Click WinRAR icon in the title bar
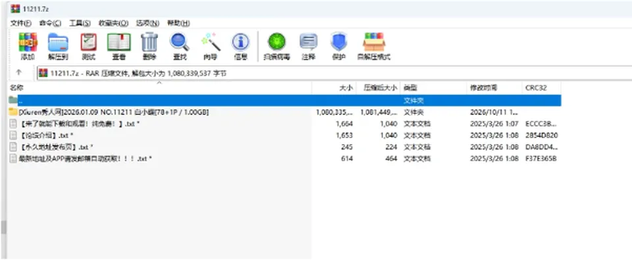632x260 pixels. coord(15,8)
